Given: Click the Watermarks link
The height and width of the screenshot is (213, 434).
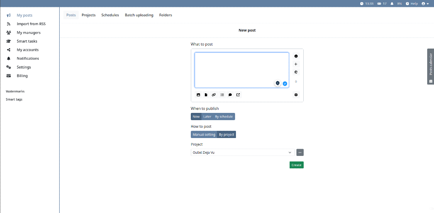Looking at the screenshot, I should click(15, 91).
